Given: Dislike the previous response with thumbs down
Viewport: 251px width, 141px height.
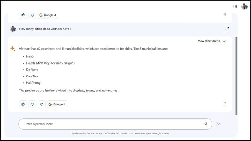Looking at the screenshot, I should click(x=32, y=15).
